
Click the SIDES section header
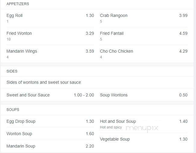coord(12,71)
